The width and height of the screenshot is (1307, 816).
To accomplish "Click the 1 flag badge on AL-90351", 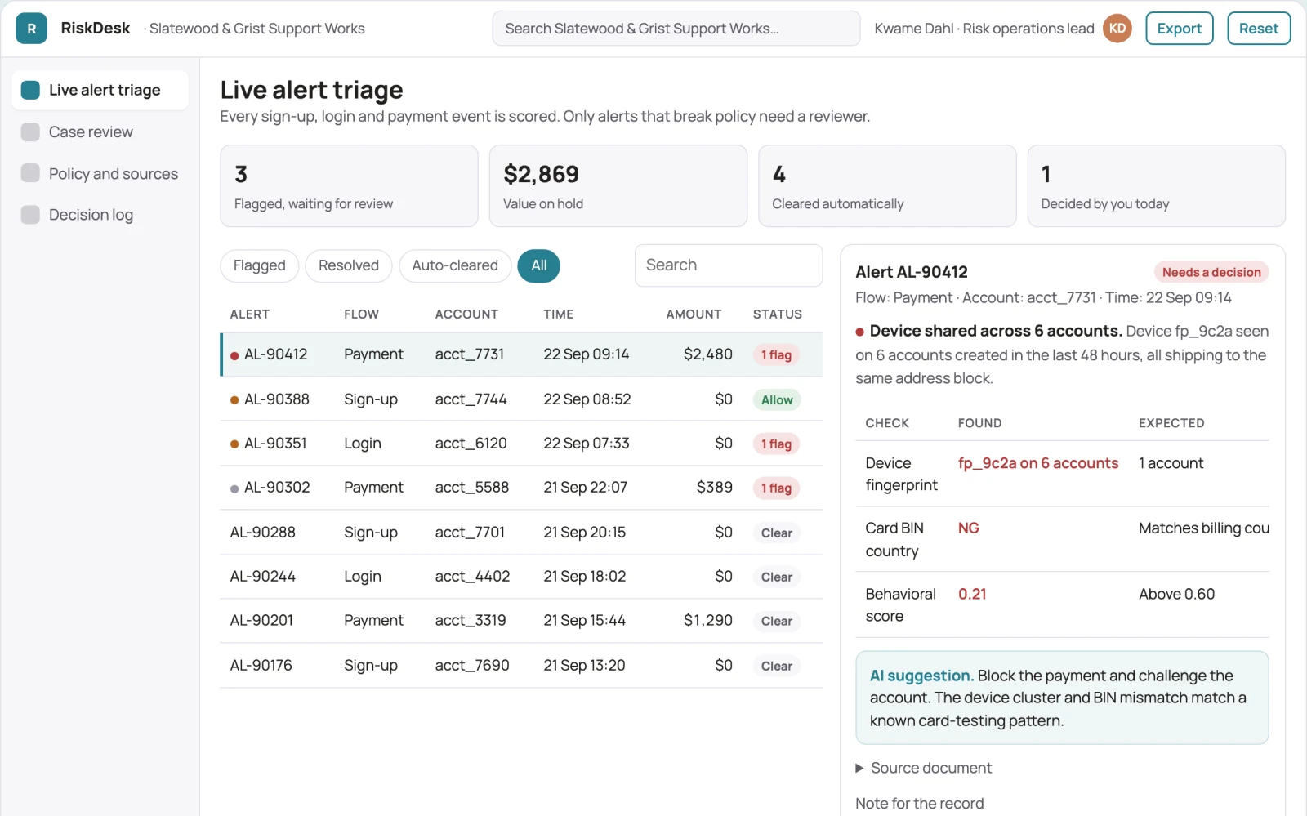I will click(x=776, y=444).
